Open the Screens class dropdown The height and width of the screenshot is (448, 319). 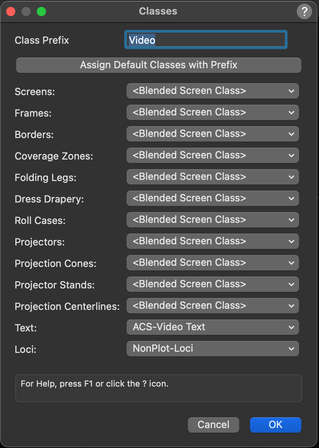(213, 91)
